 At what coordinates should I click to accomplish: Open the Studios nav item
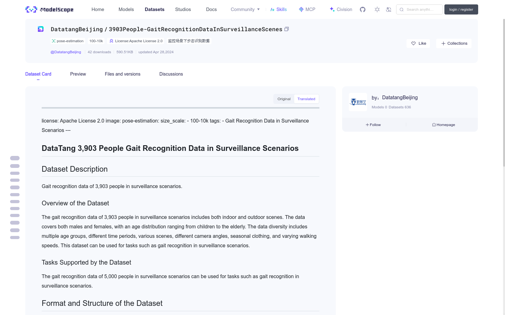183,9
